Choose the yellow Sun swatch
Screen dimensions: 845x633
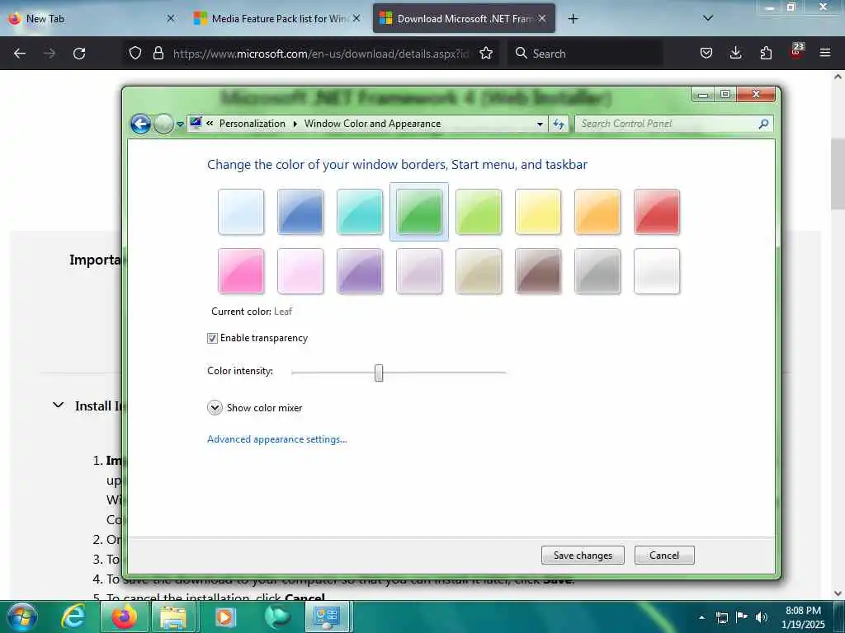(x=538, y=212)
